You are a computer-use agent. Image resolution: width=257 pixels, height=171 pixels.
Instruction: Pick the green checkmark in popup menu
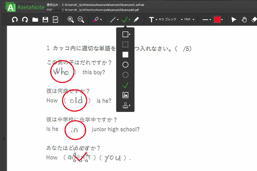point(125,85)
